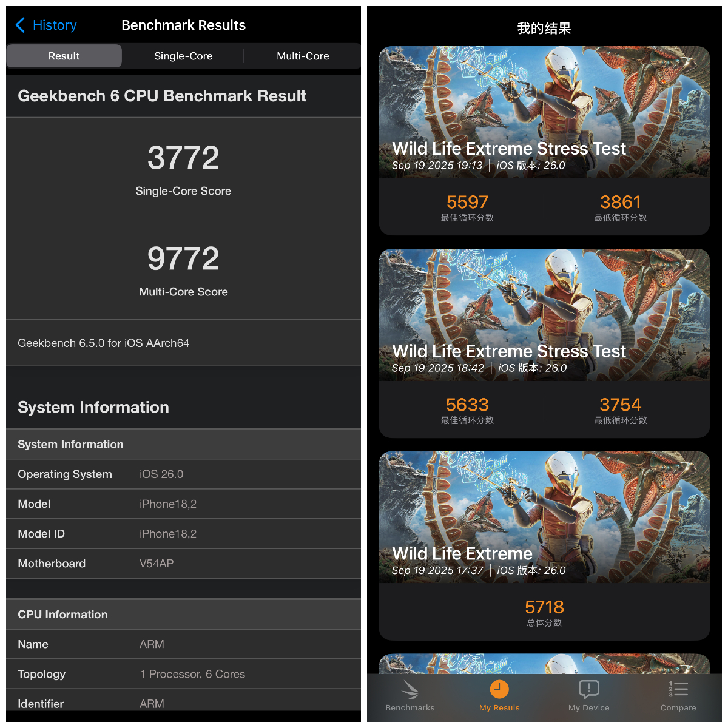
Task: Tap the 3754 lowest loop score
Action: point(620,405)
